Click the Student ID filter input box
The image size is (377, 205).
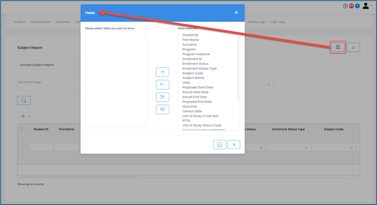[41, 147]
